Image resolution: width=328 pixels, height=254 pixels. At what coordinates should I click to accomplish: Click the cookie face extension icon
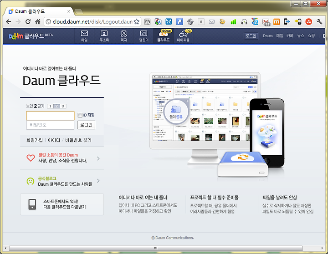(x=222, y=21)
